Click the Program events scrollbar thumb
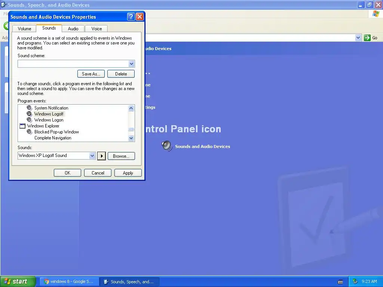 (131, 129)
